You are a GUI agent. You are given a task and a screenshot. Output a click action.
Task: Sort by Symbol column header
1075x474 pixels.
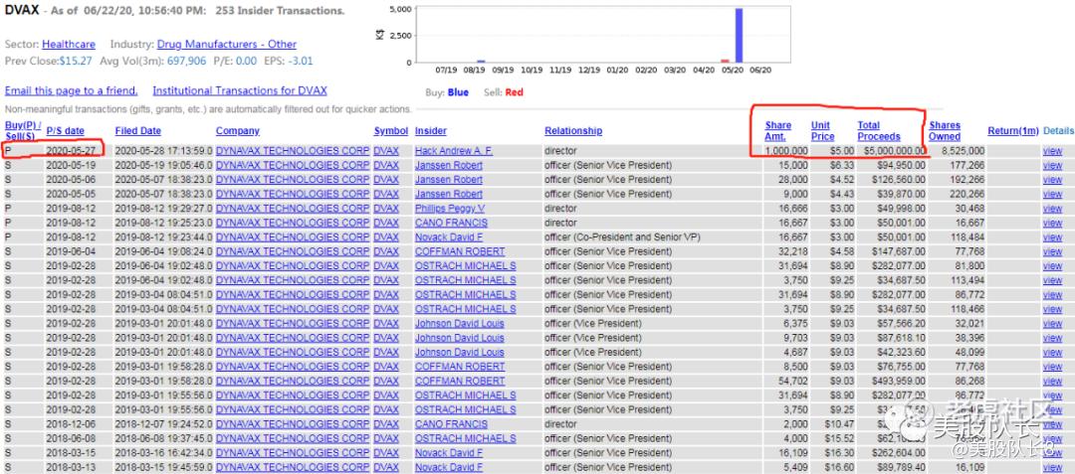pos(391,130)
